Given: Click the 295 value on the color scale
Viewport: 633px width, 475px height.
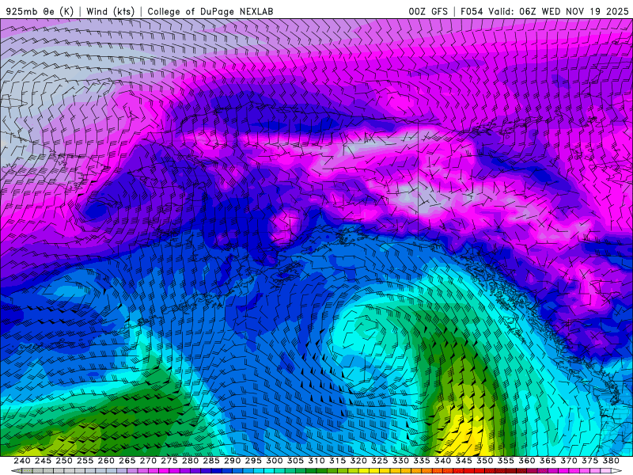Looking at the screenshot, I should (253, 461).
